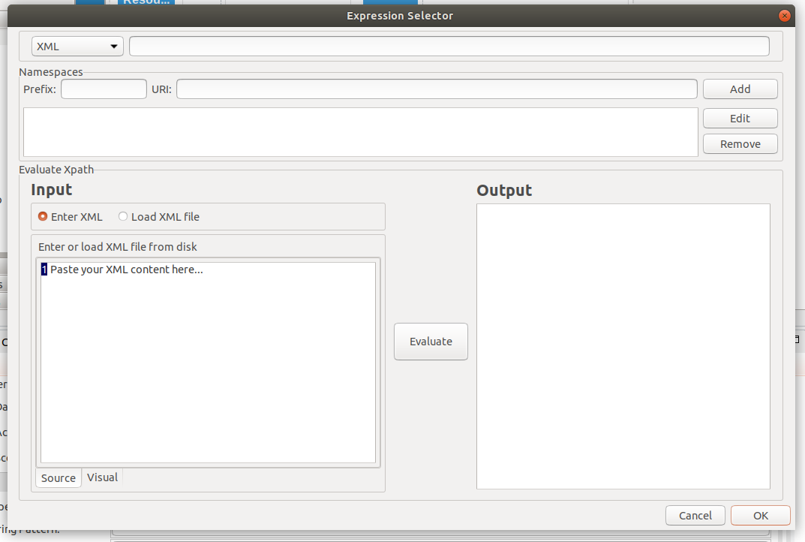Select the Load XML file radio button
Image resolution: width=805 pixels, height=542 pixels.
tap(122, 216)
